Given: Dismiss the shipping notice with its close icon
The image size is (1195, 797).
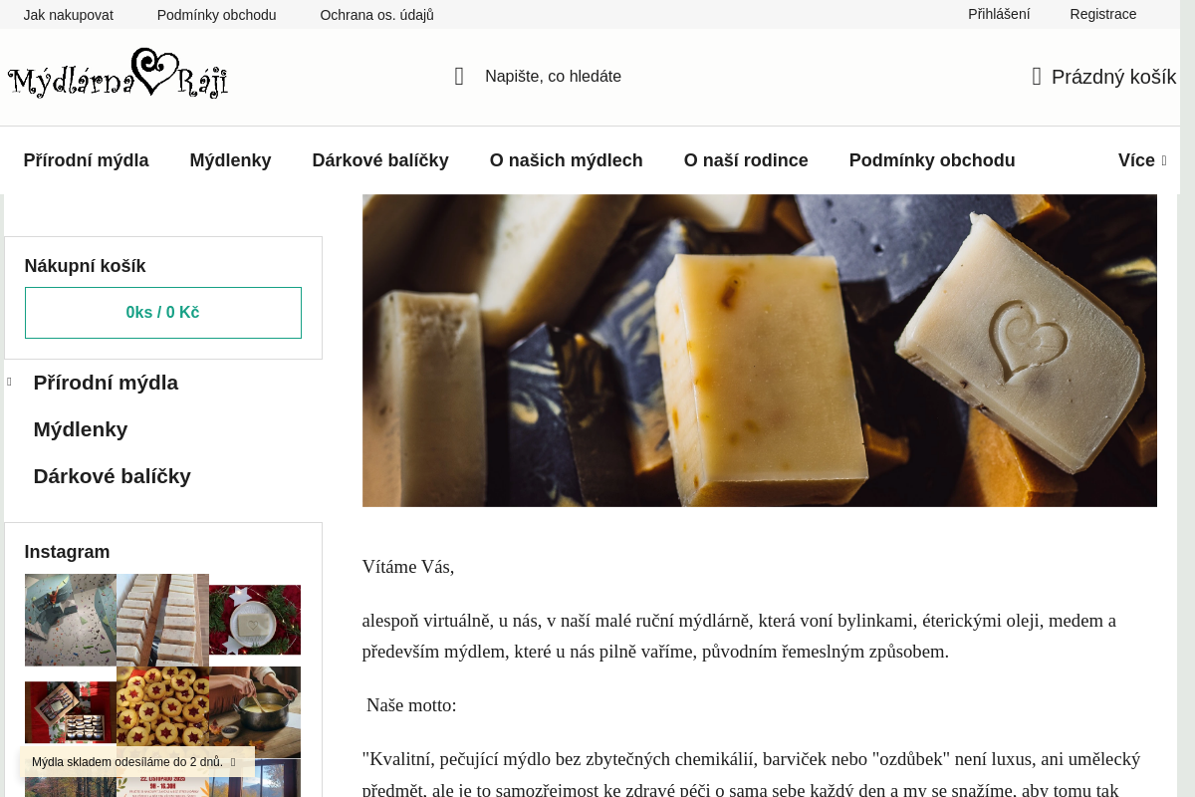Looking at the screenshot, I should 233,762.
